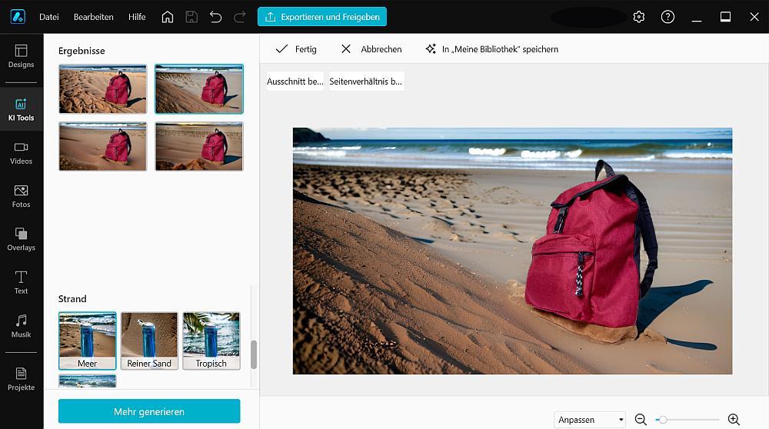
Task: Open the Fotos sidebar panel
Action: point(21,196)
